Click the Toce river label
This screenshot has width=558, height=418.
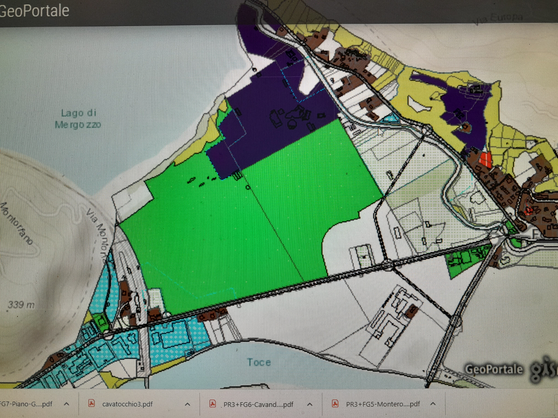point(259,362)
